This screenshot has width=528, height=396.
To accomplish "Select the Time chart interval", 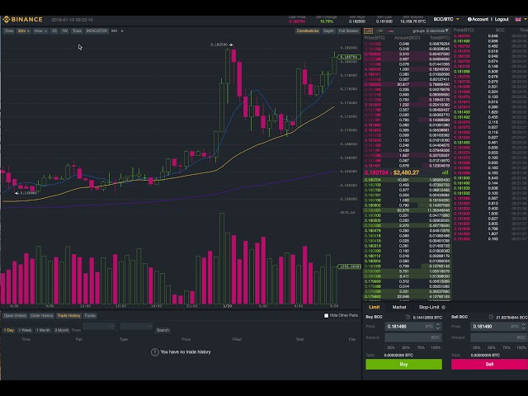I will tap(9, 31).
